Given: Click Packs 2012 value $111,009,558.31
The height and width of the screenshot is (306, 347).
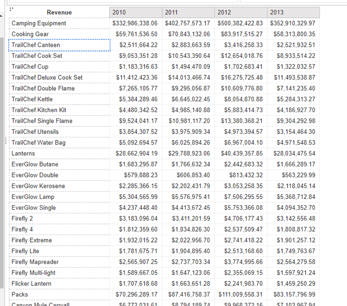Looking at the screenshot, I should coord(241,295).
